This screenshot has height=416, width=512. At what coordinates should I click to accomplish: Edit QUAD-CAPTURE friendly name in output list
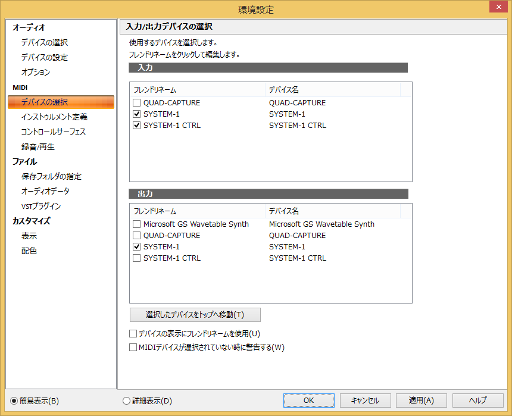pyautogui.click(x=171, y=236)
